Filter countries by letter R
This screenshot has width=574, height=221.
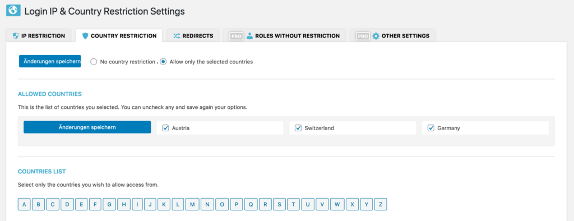click(x=265, y=205)
